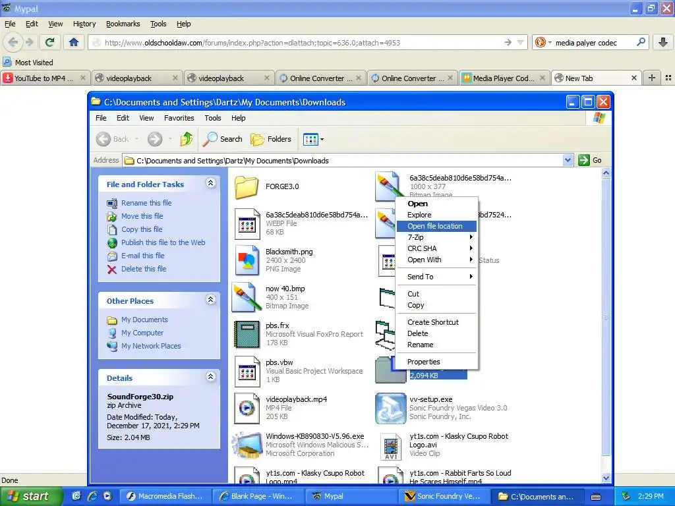The width and height of the screenshot is (675, 506).
Task: Select the videoplayback.mp4 file icon
Action: (x=247, y=408)
